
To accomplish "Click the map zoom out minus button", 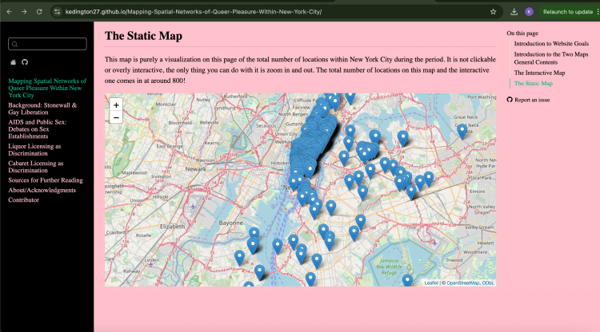I will [116, 117].
